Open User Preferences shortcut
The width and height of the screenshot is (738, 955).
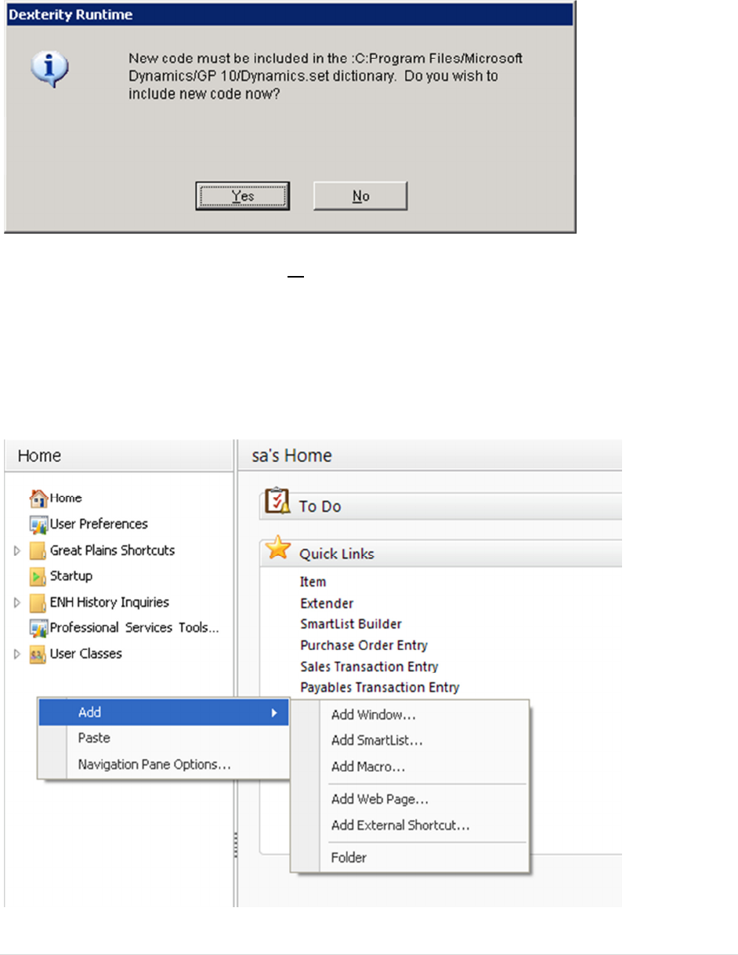point(99,524)
